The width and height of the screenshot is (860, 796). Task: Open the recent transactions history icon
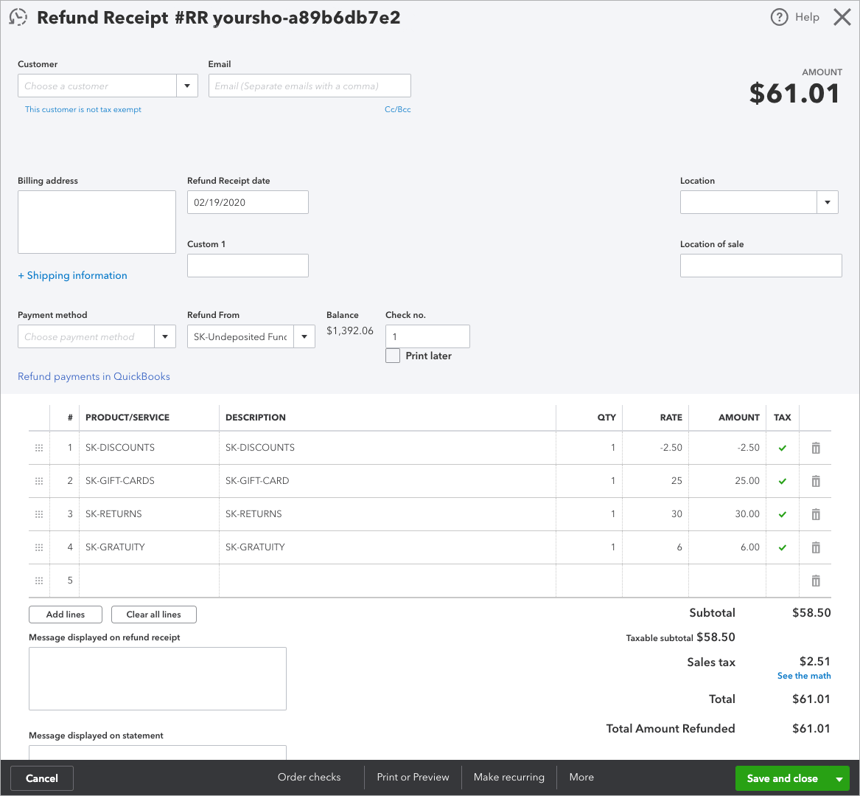(18, 17)
